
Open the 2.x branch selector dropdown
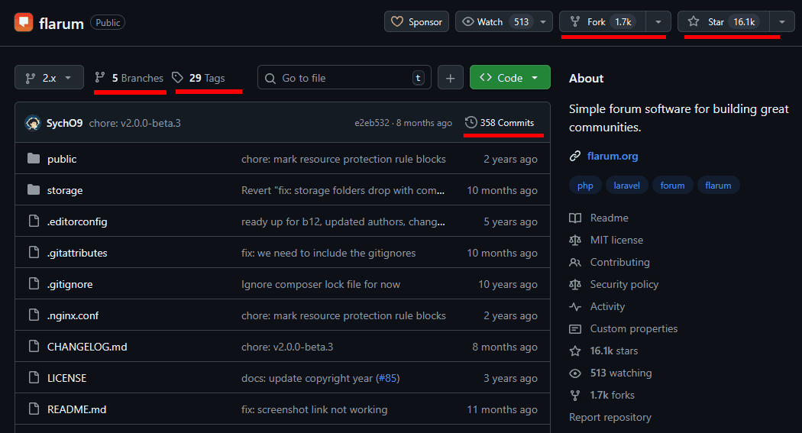click(x=49, y=78)
